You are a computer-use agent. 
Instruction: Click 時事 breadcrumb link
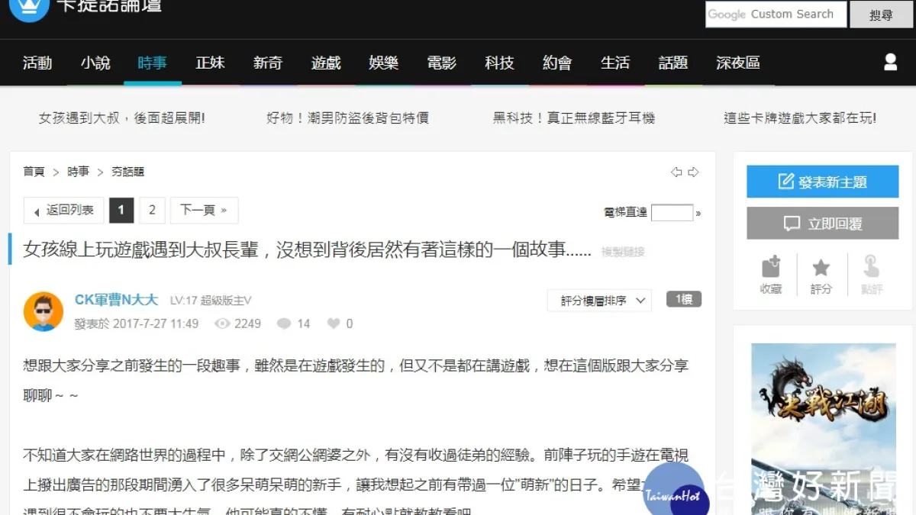(x=78, y=172)
